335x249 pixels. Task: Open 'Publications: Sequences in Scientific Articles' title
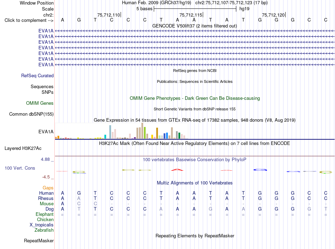(195, 81)
